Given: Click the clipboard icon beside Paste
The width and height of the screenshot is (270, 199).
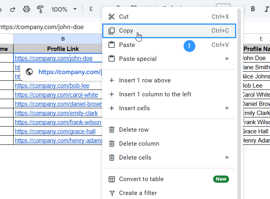Looking at the screenshot, I should point(112,45).
